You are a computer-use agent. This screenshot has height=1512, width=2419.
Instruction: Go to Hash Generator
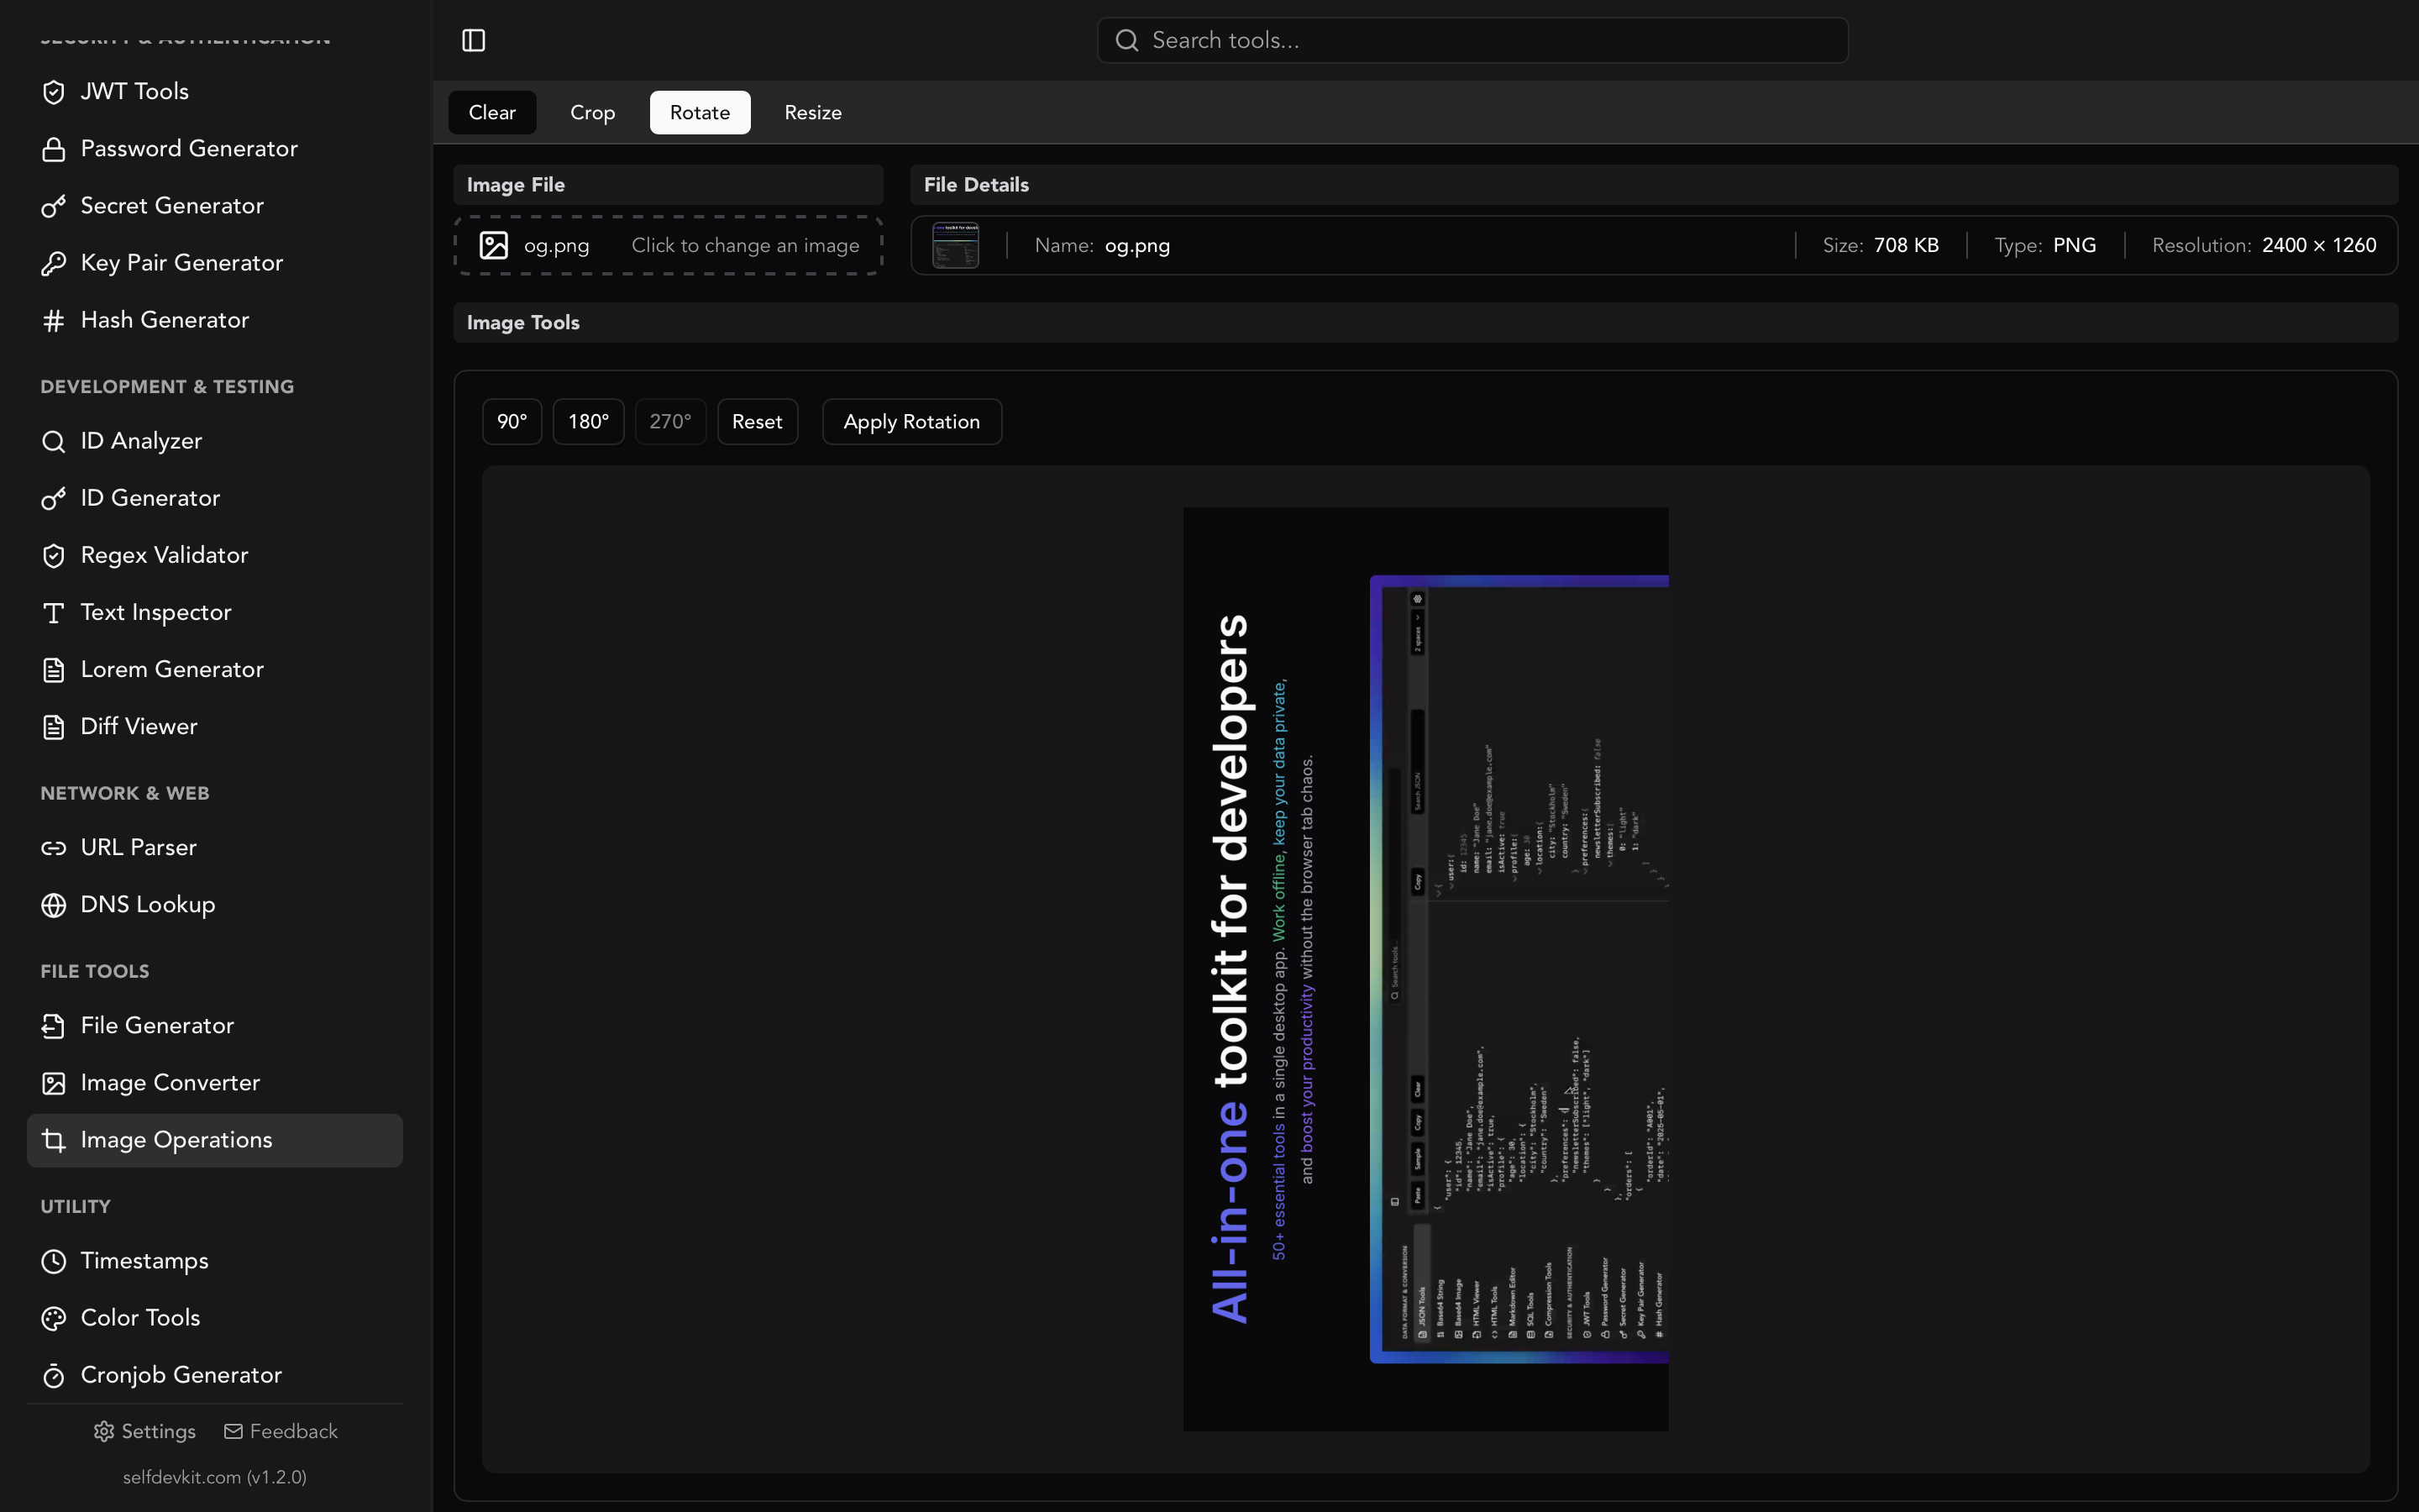[x=214, y=320]
